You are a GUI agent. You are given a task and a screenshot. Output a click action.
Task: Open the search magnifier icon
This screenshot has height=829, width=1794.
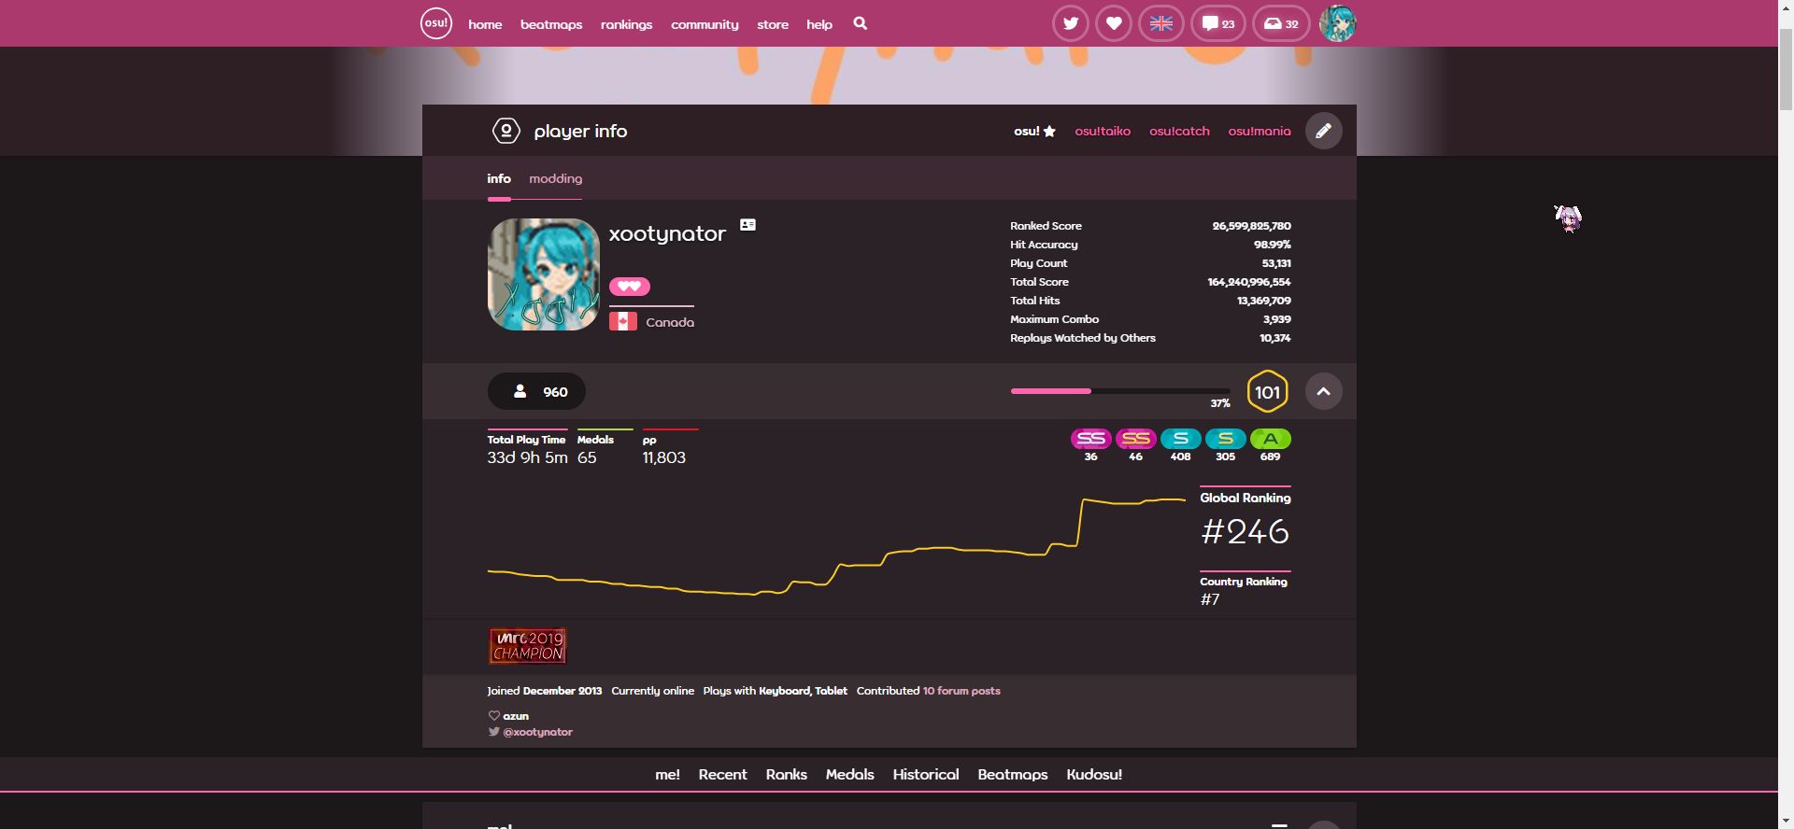coord(861,23)
